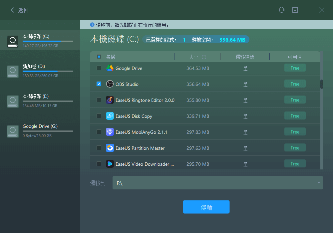The height and width of the screenshot is (233, 333).
Task: Select Google Drive (G:) in the sidebar
Action: pos(40,131)
